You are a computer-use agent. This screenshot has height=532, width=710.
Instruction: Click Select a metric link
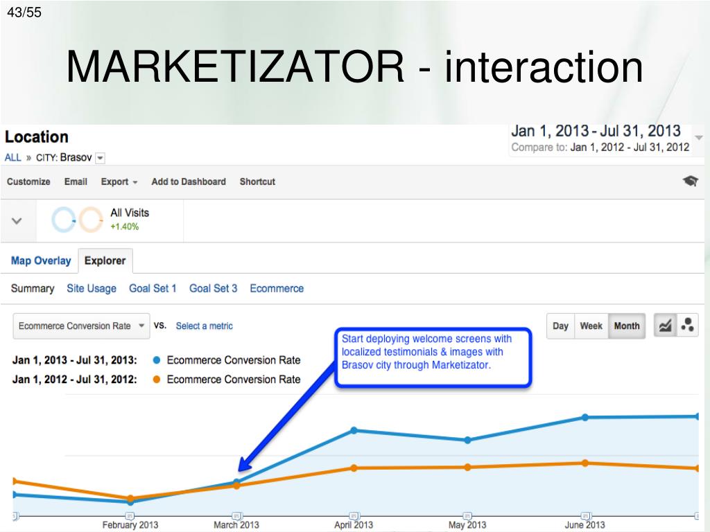(205, 326)
